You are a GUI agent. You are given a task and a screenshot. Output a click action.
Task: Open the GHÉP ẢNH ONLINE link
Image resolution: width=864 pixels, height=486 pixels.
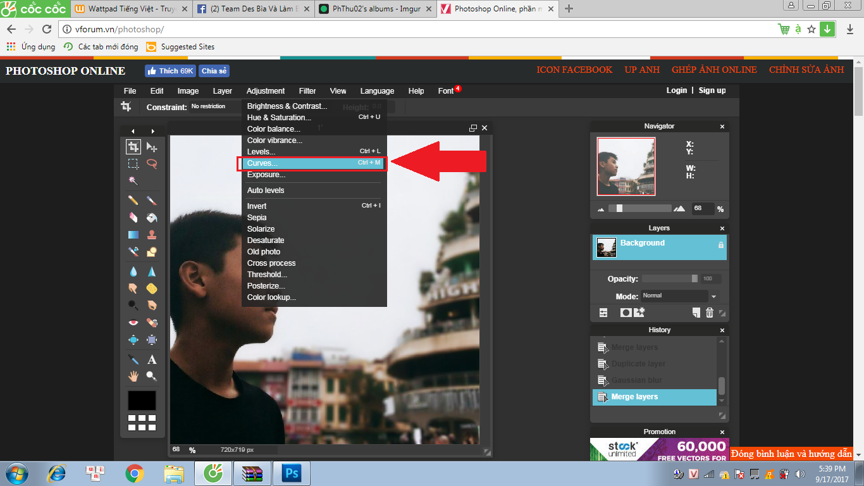(x=714, y=70)
